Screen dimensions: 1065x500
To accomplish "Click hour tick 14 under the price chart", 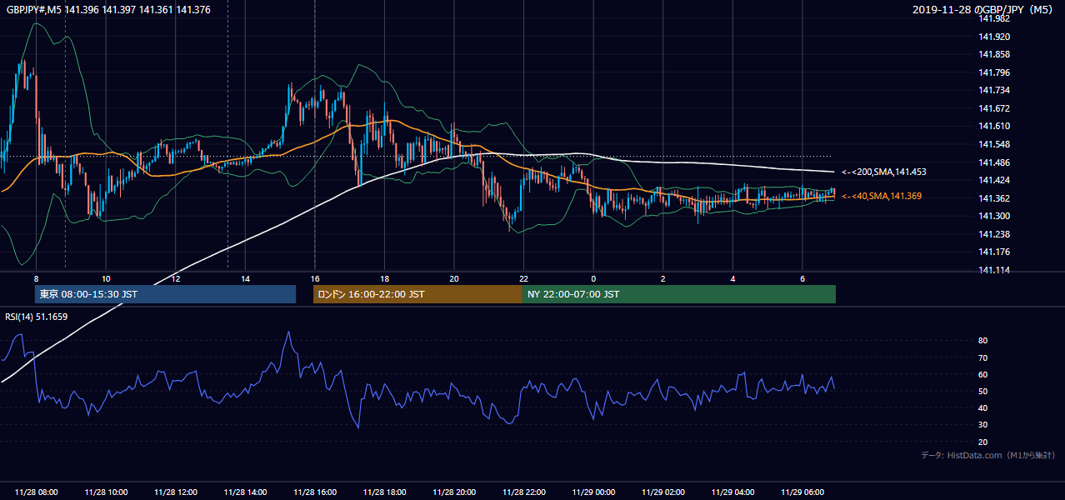I will coord(245,278).
